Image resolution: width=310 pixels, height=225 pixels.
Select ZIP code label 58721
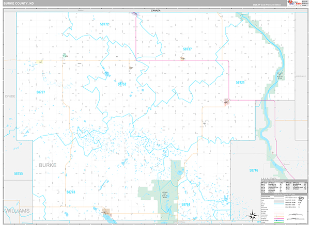click(x=240, y=83)
